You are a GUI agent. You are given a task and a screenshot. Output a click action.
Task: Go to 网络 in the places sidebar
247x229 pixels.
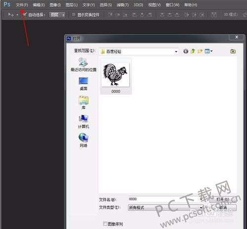tap(83, 140)
